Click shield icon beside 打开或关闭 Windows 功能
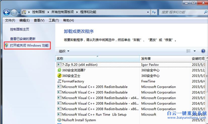 6,45
